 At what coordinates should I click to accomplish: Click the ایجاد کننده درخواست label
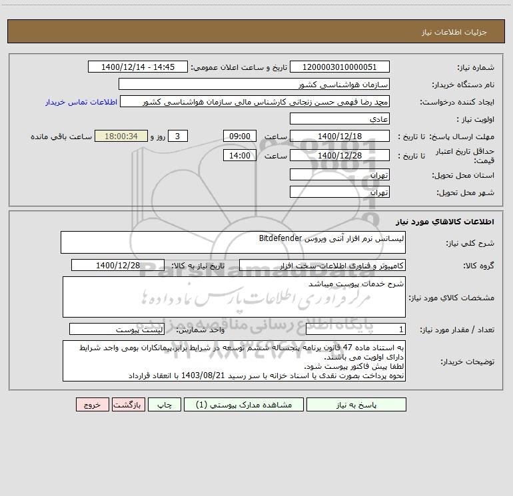[457, 103]
